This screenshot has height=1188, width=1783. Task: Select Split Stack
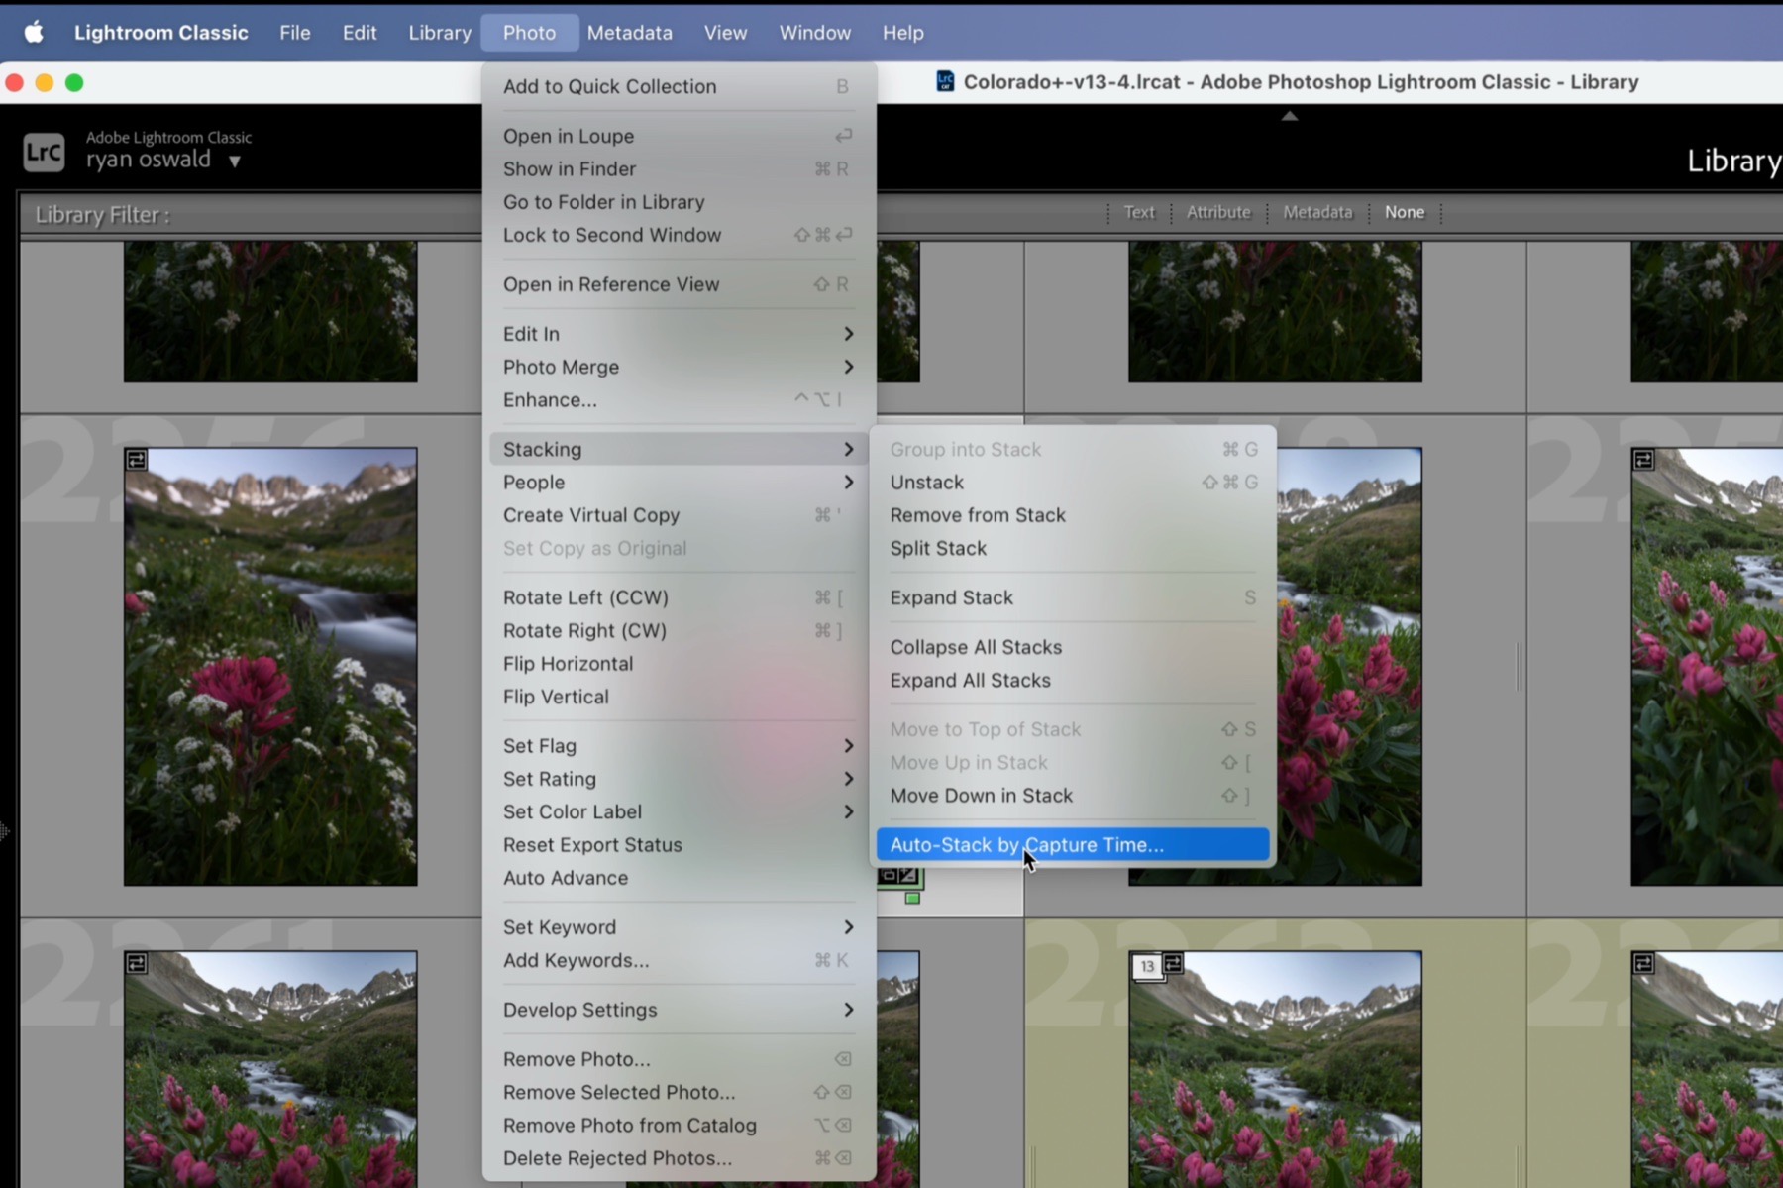pos(1073,548)
